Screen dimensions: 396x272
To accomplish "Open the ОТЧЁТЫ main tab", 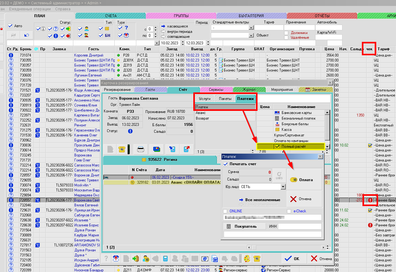I will tap(322, 16).
